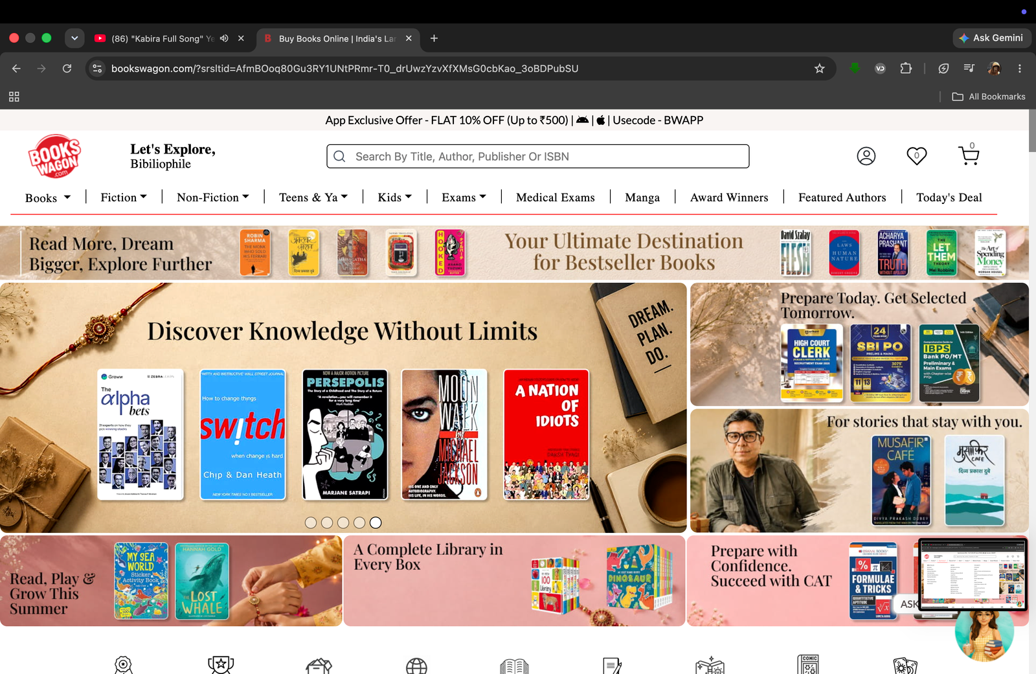Open Today's Deal
Viewport: 1036px width, 674px height.
[949, 197]
